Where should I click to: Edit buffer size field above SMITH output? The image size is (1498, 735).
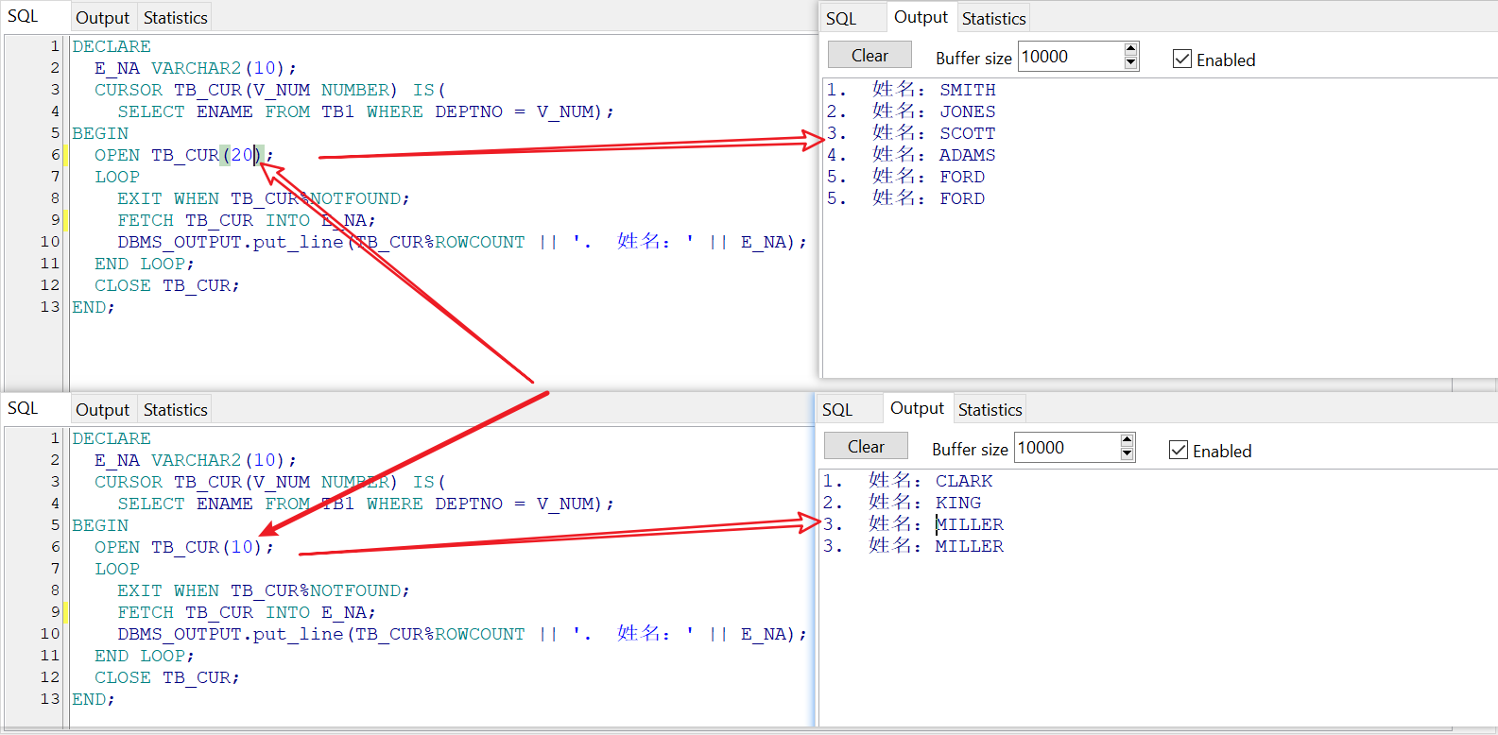tap(1070, 57)
